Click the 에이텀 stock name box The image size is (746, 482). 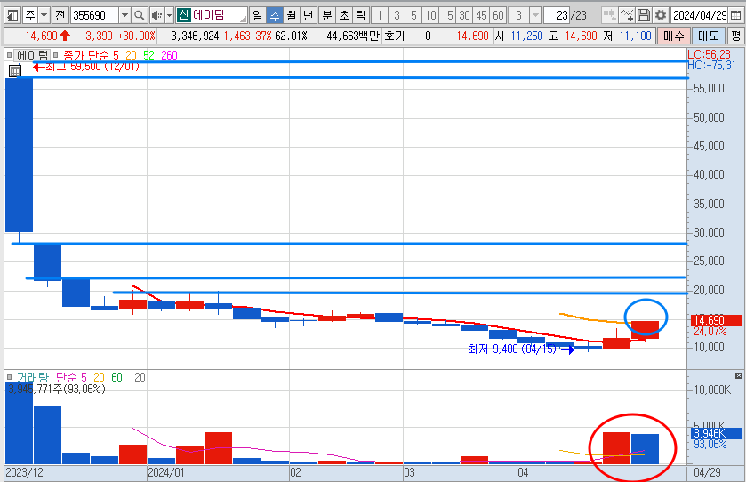[212, 16]
